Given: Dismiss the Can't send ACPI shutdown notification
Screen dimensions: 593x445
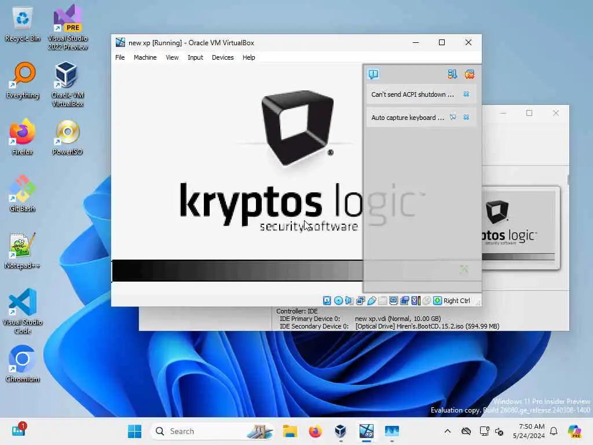Looking at the screenshot, I should click(x=466, y=94).
